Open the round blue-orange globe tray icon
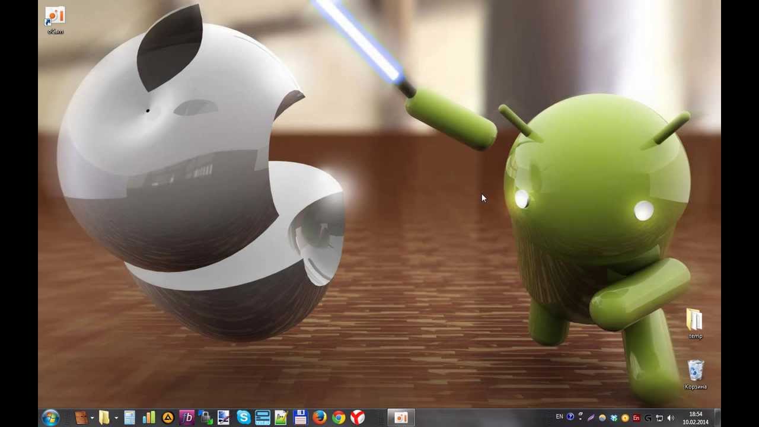This screenshot has width=759, height=427. coord(602,418)
